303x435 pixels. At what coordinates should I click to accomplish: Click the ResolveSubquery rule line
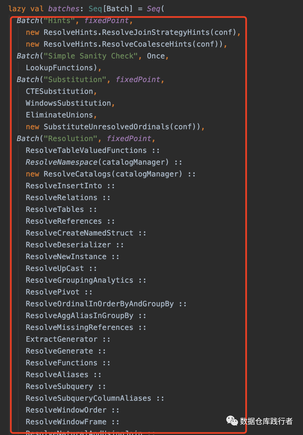59,386
